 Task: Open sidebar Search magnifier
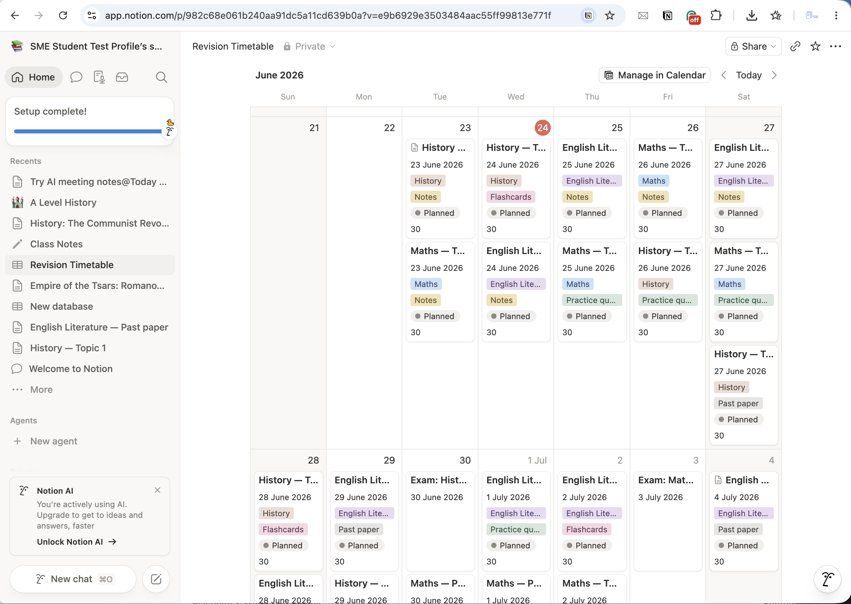tap(161, 77)
